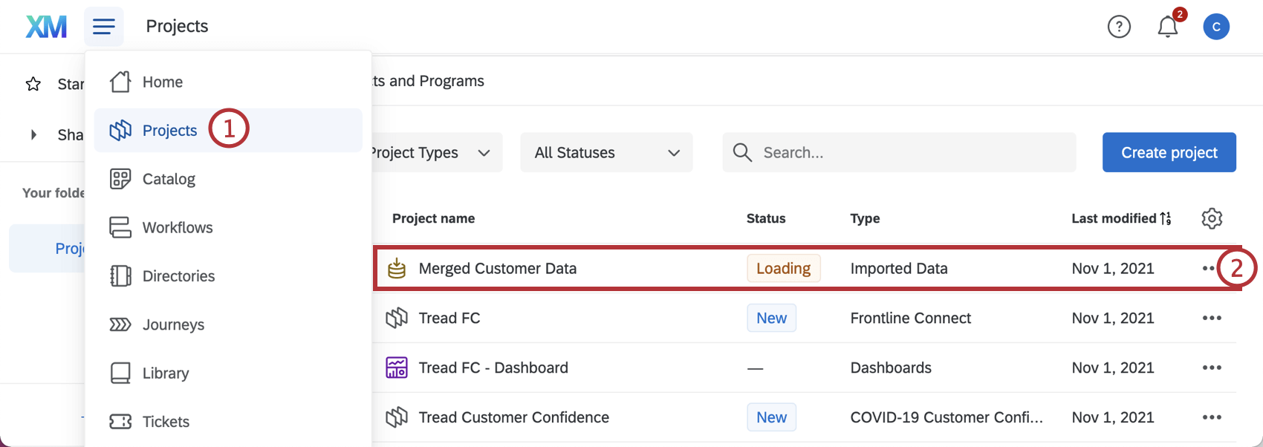1263x447 pixels.
Task: Click the table column settings gear
Action: [1212, 218]
